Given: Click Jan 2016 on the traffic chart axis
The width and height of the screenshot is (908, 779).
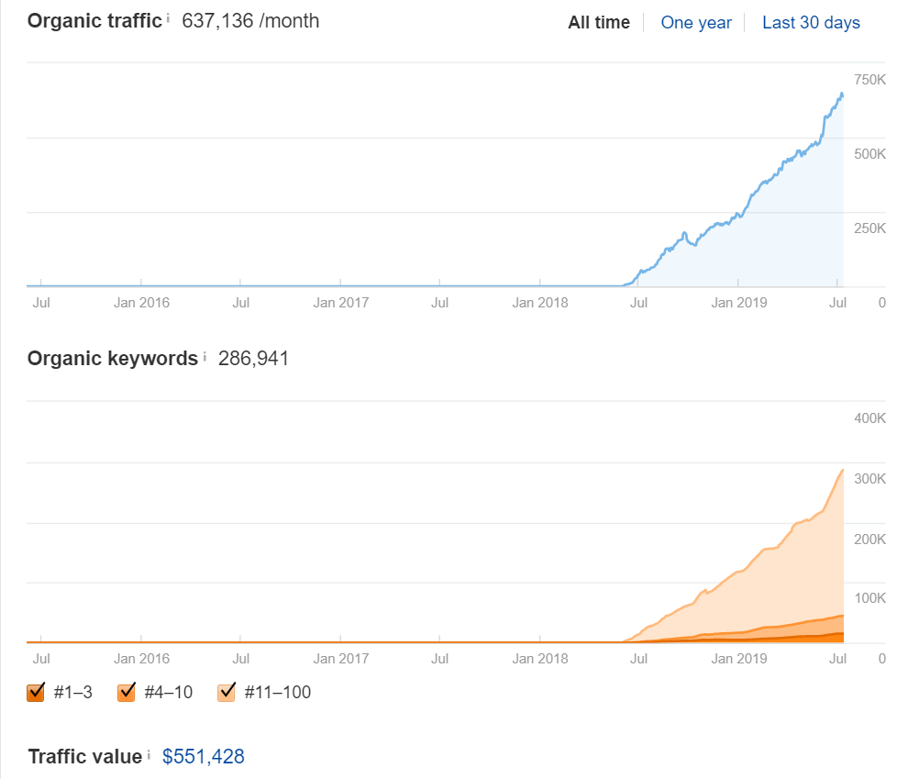Looking at the screenshot, I should [x=141, y=303].
